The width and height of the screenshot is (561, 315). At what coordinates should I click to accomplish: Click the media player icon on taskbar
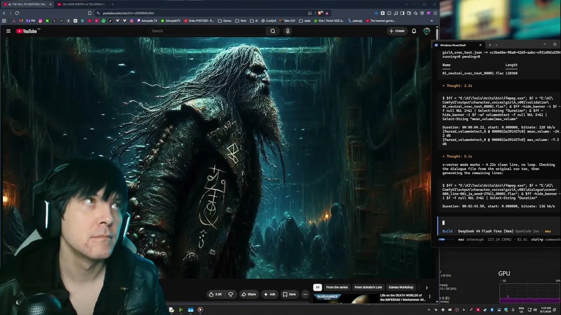pos(200,310)
